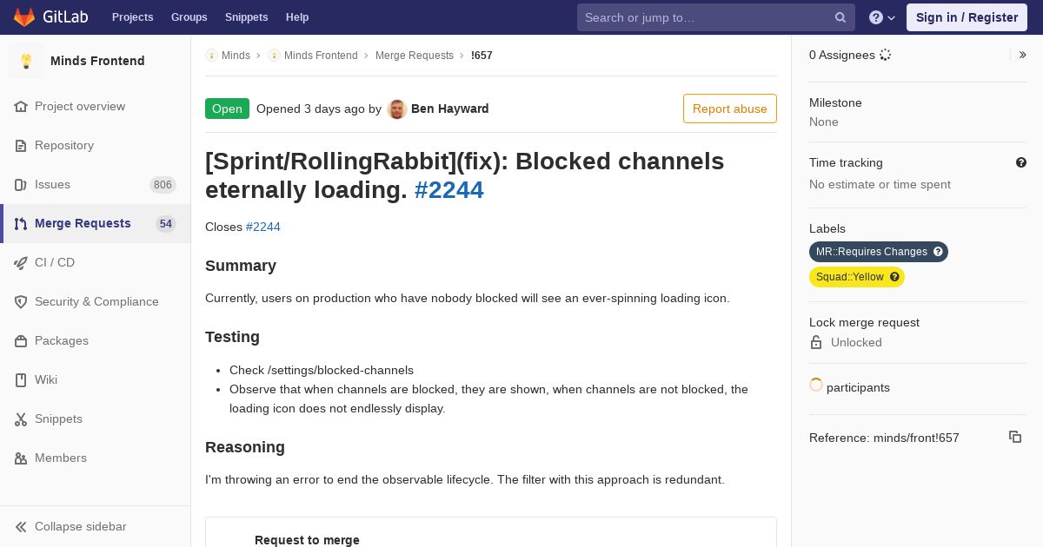Open the GitLab logo home link
The width and height of the screenshot is (1043, 547).
point(50,17)
